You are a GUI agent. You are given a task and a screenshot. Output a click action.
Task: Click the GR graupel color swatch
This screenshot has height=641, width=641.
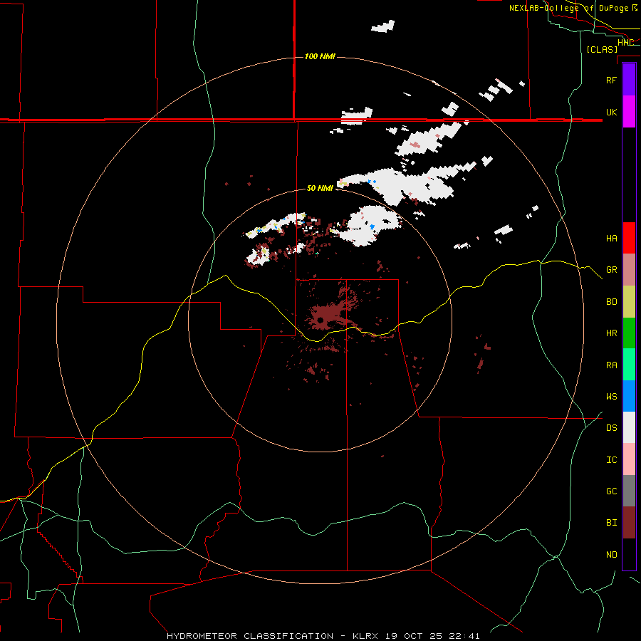click(x=629, y=270)
